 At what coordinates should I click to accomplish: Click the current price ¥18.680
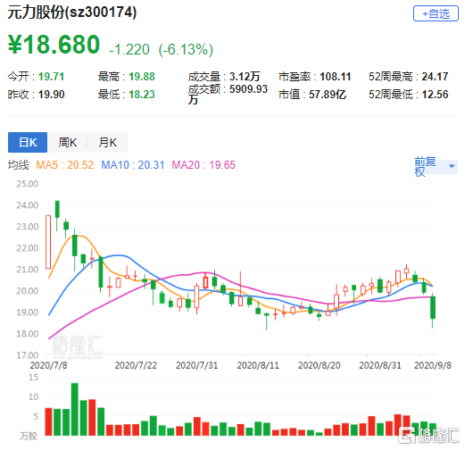click(x=54, y=45)
